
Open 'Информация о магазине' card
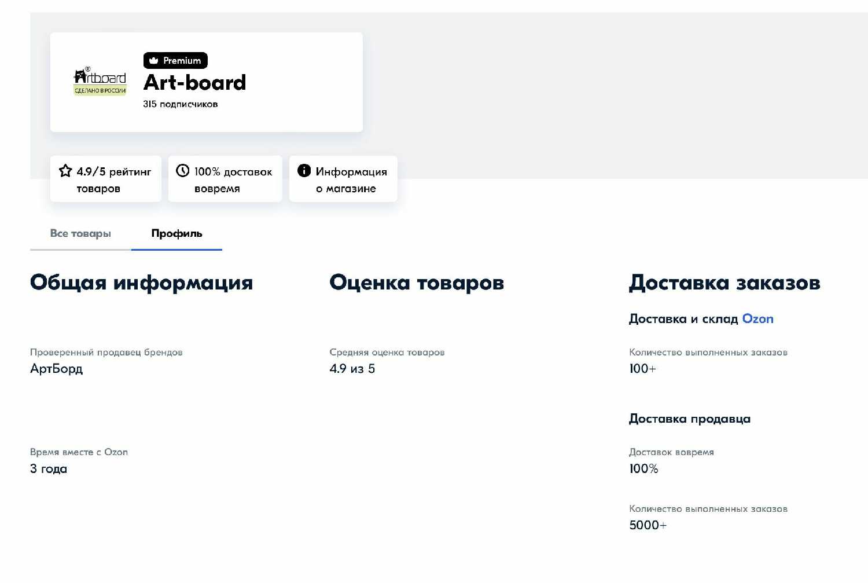pyautogui.click(x=343, y=178)
